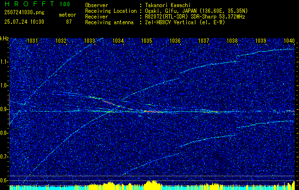Click the 0.6 frequency axis label
299x190 pixels.
(4, 180)
